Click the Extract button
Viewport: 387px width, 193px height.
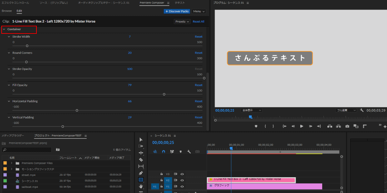tap(339, 126)
